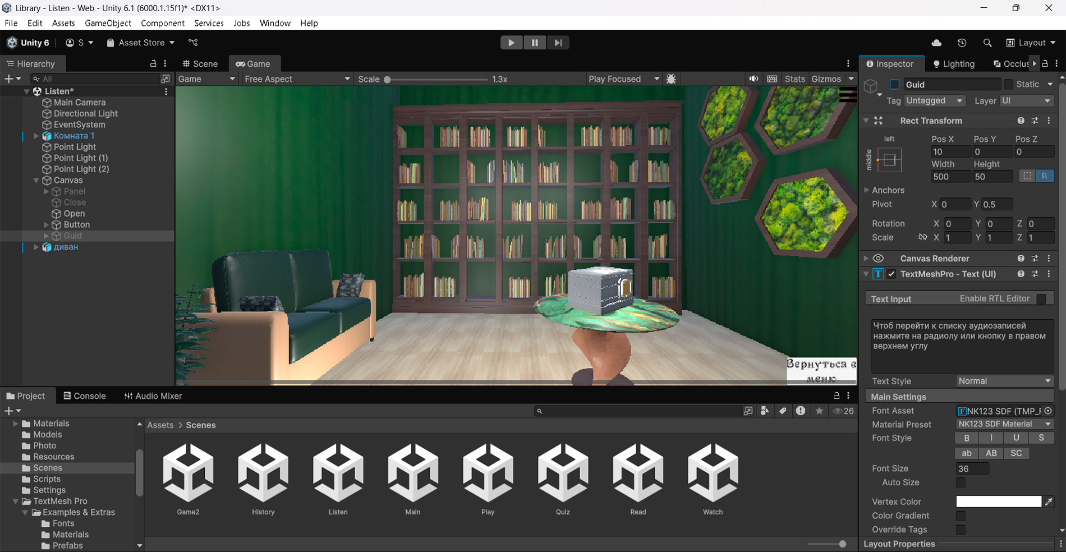1066x552 pixels.
Task: Open Unity Cloud via the cloud icon
Action: click(x=936, y=43)
